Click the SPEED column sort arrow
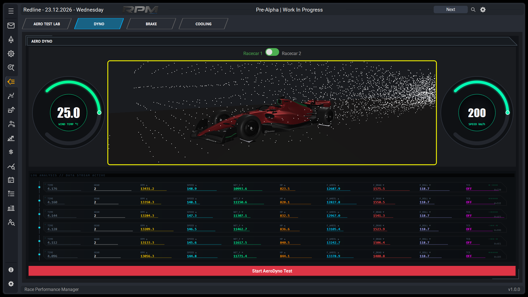 click(195, 185)
